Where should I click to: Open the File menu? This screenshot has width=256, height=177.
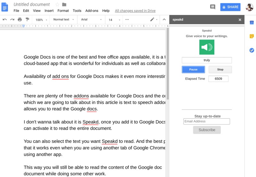click(x=16, y=11)
